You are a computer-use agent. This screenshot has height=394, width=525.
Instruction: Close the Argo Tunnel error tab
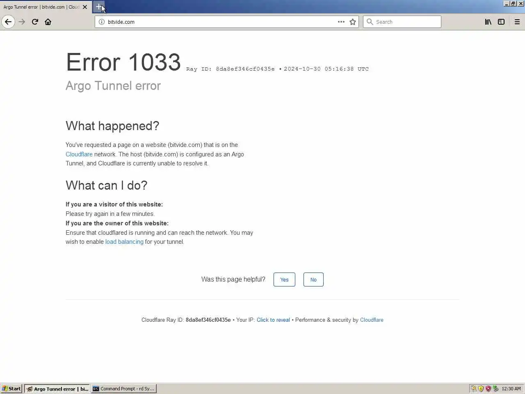85,7
